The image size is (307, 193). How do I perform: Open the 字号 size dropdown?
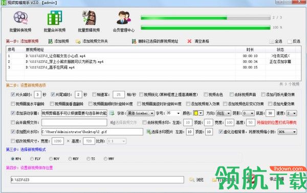pos(173,113)
